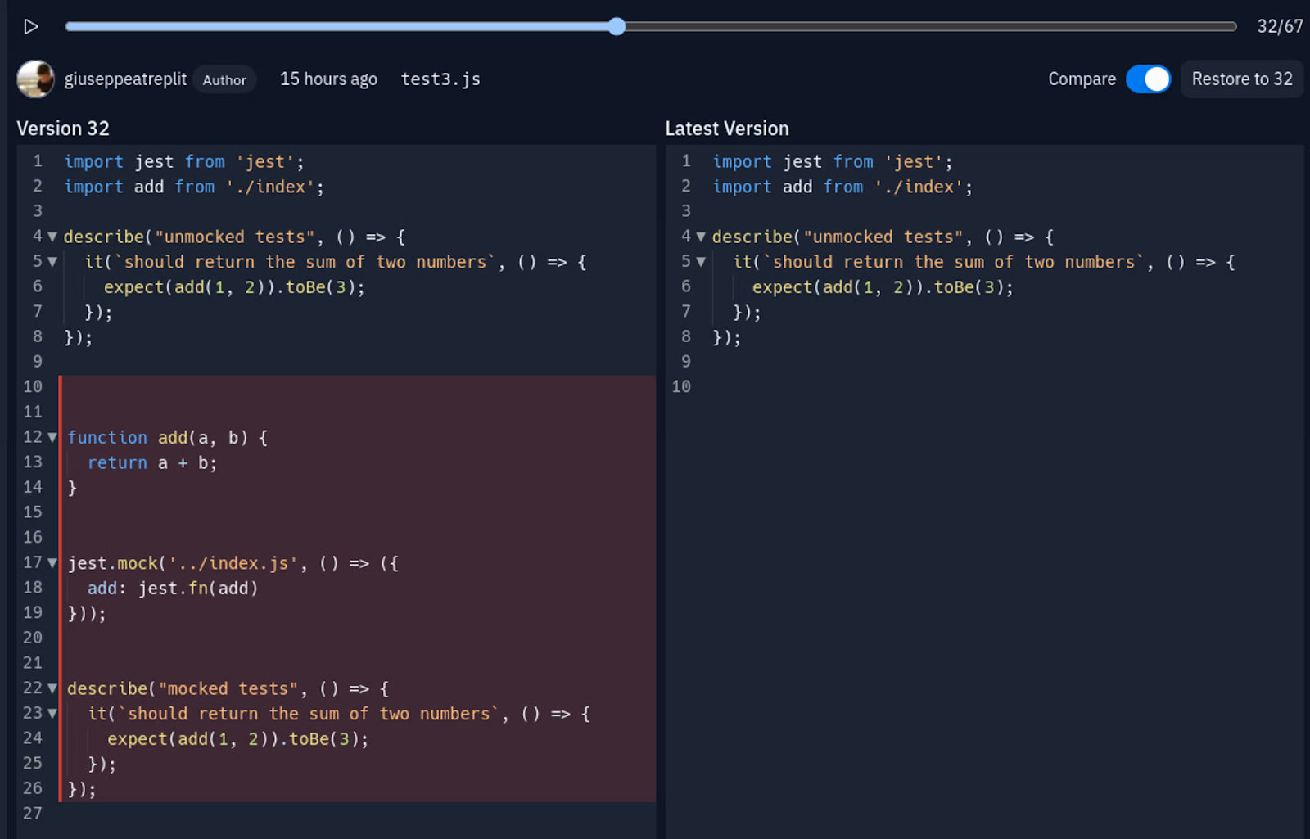Image resolution: width=1310 pixels, height=839 pixels.
Task: Select the Version 32 header
Action: [63, 128]
